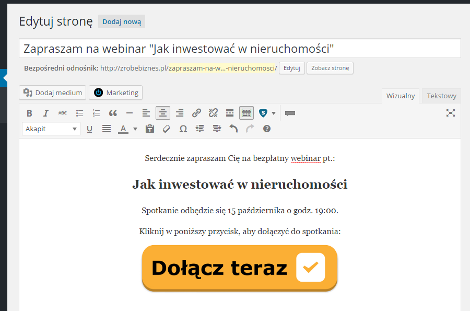Toggle the second toolbar row
Image resolution: width=470 pixels, height=311 pixels.
pos(246,113)
